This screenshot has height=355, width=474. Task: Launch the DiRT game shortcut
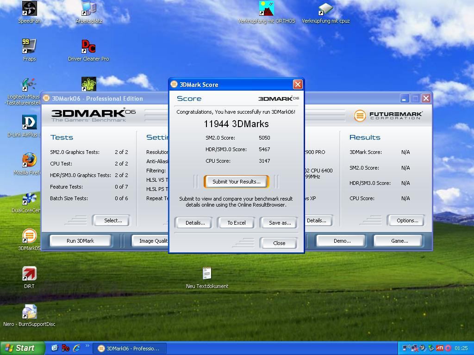(x=29, y=277)
